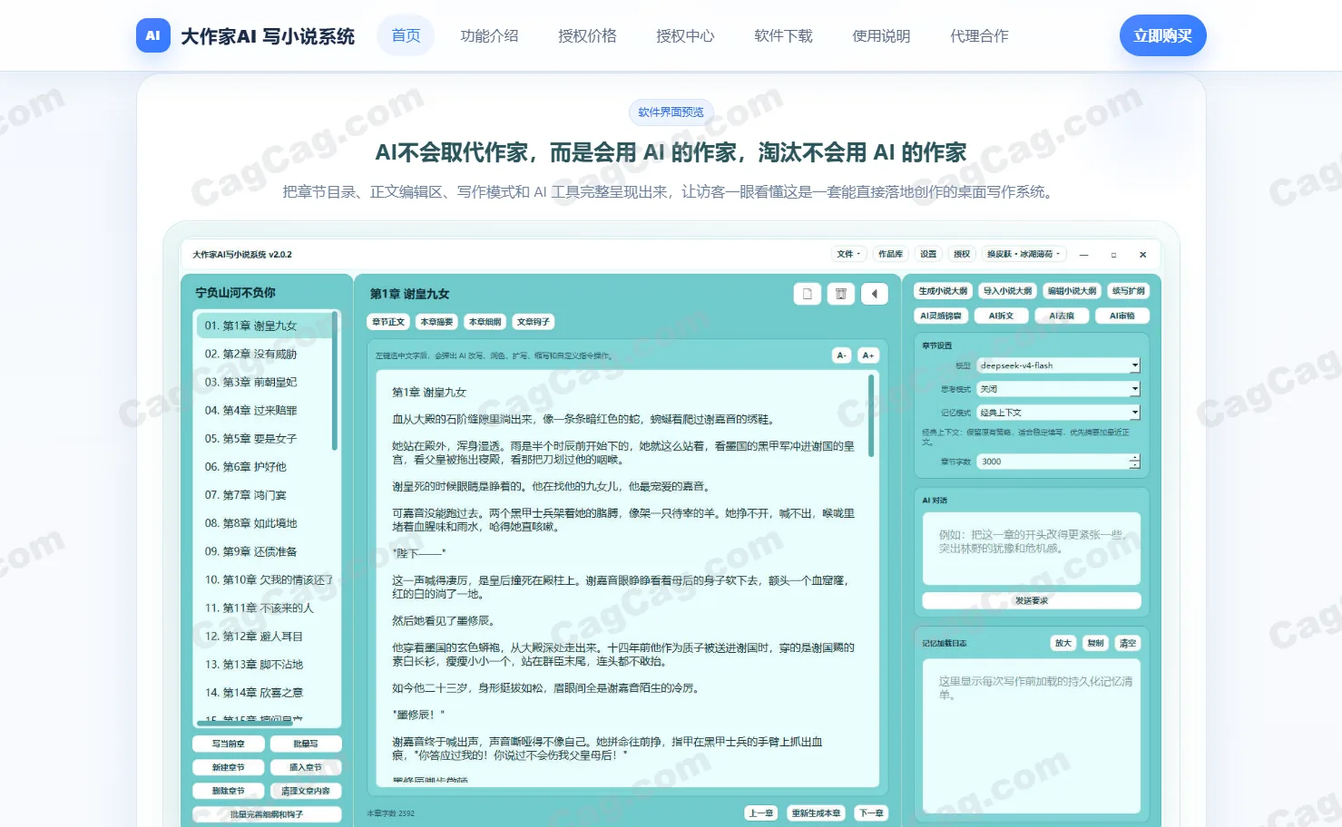Click the 授权 button in app titlebar
The image size is (1342, 827).
point(962,254)
